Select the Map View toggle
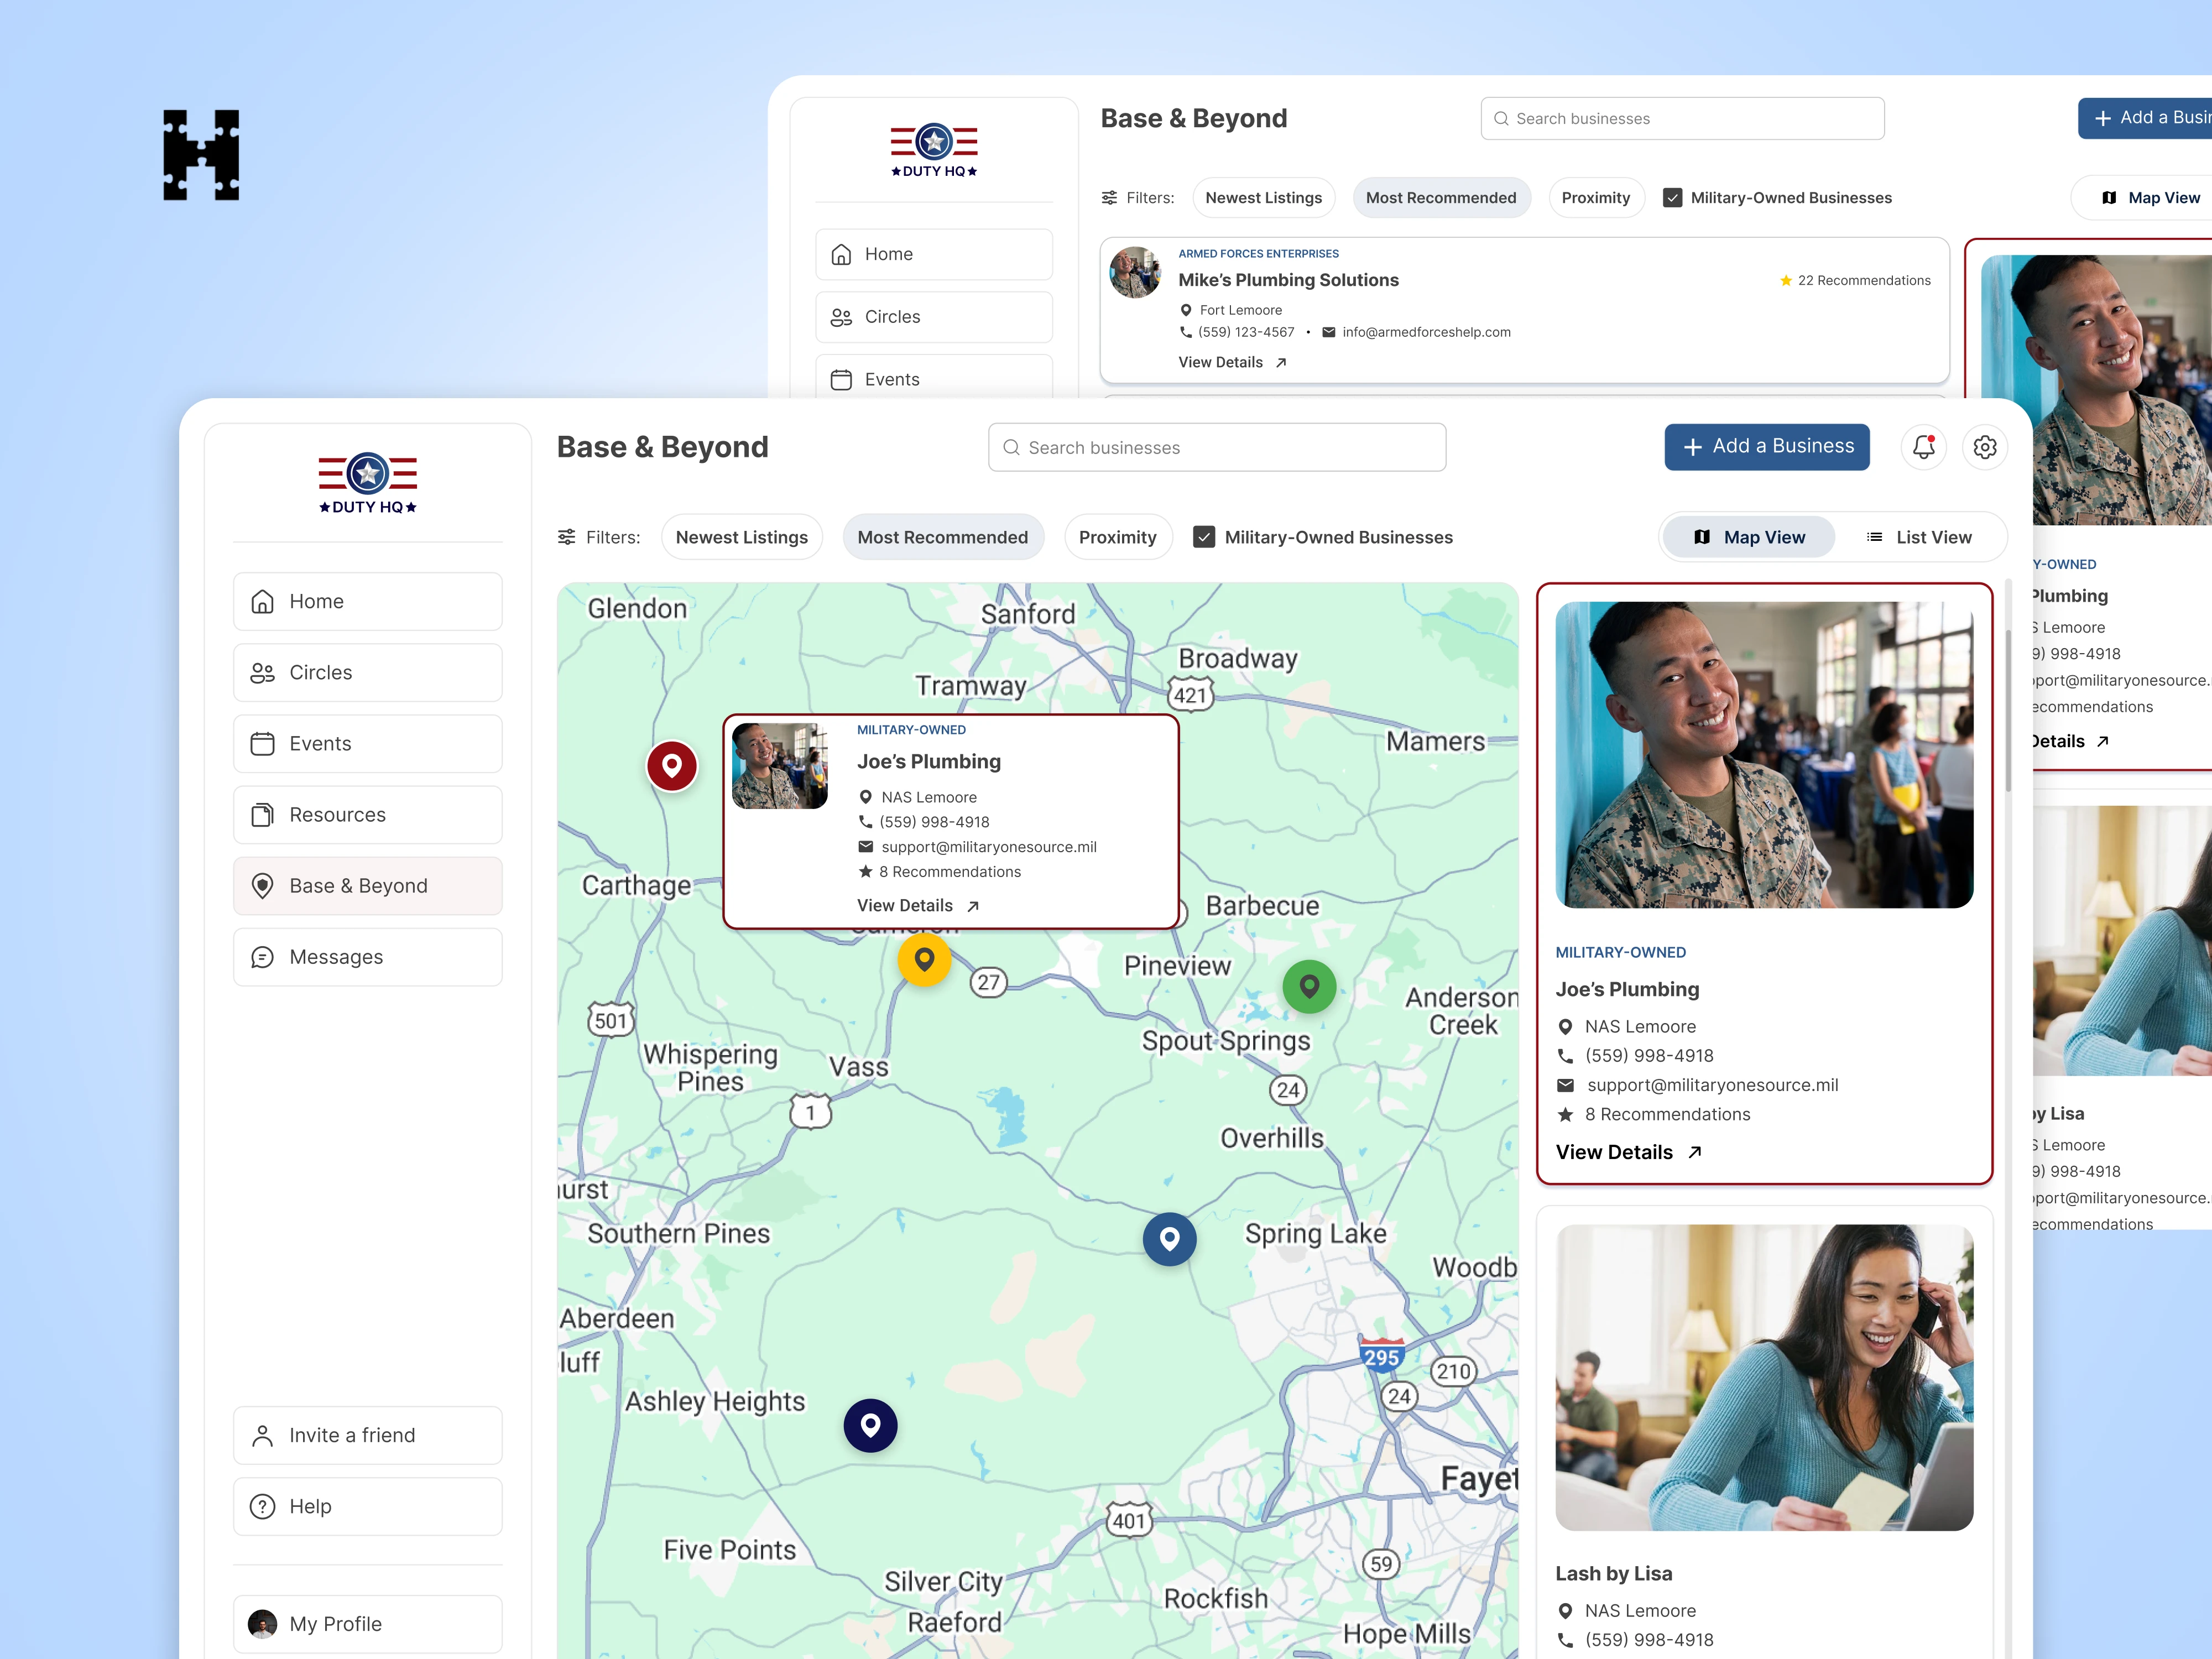This screenshot has height=1659, width=2212. tap(1749, 537)
